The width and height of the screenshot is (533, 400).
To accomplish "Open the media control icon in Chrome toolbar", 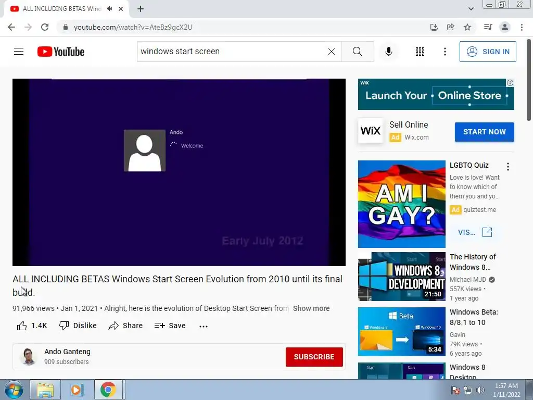I will point(488,27).
